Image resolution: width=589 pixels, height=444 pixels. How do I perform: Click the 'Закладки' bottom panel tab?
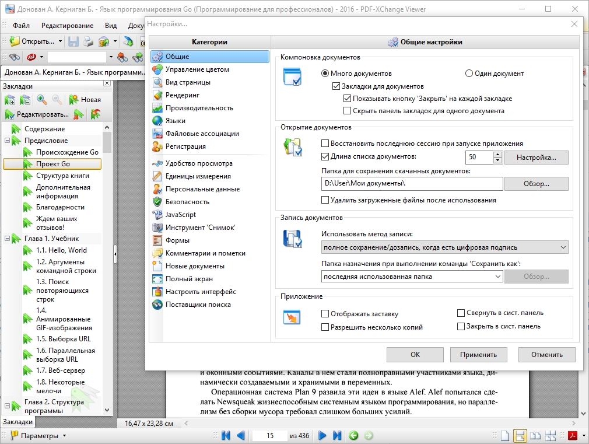tap(17, 422)
